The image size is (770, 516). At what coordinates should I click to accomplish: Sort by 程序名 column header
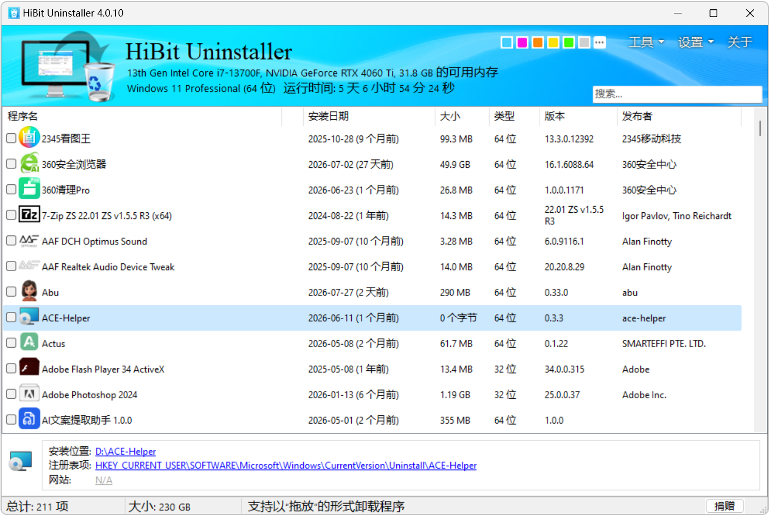tap(142, 116)
